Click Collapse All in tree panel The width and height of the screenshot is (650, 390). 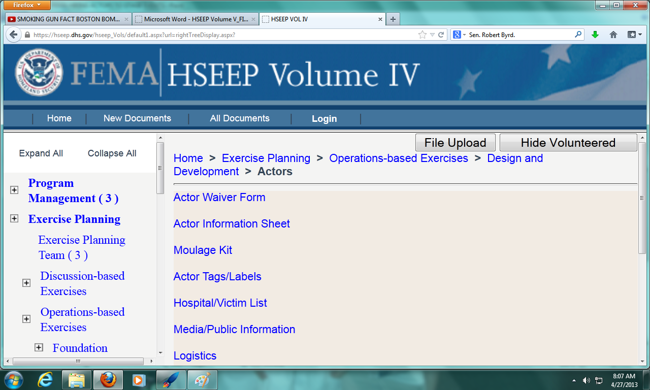pos(112,153)
